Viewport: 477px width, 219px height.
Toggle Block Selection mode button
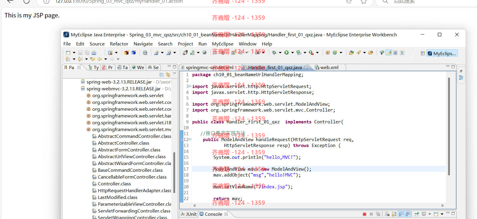(x=395, y=53)
